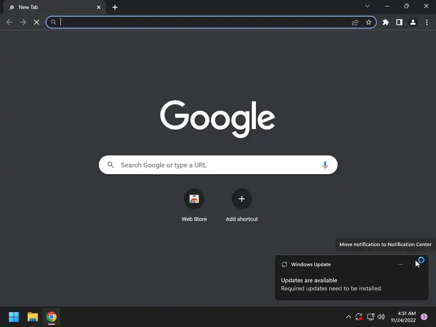The image size is (436, 327).
Task: Click the back navigation arrow
Action: click(x=9, y=22)
